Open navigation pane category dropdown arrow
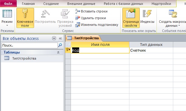This screenshot has width=186, height=111. click(54, 38)
